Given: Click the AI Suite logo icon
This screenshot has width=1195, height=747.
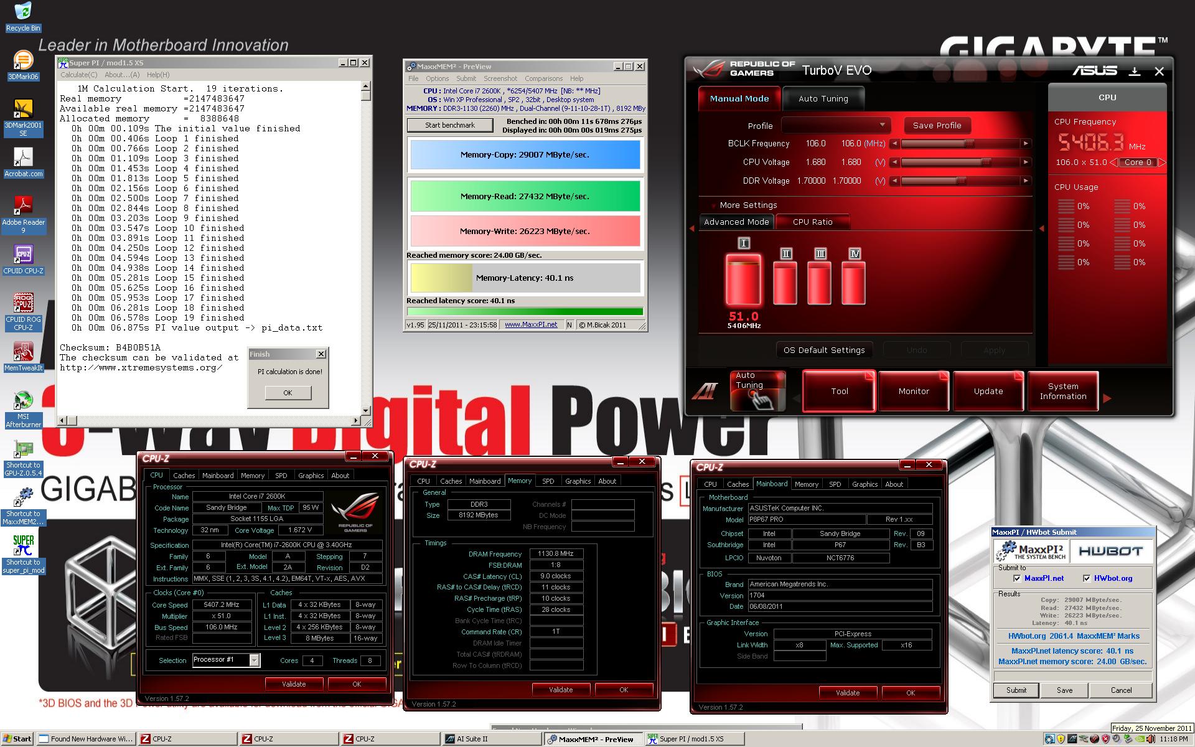Looking at the screenshot, I should click(x=705, y=391).
